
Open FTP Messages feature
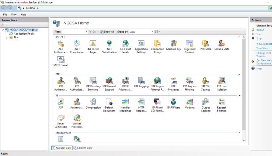pos(173,84)
